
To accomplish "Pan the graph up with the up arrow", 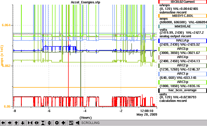I will point(16,123).
